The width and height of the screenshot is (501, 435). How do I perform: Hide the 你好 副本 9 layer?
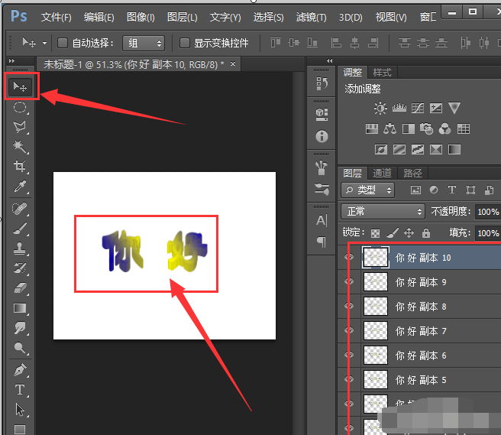[349, 282]
